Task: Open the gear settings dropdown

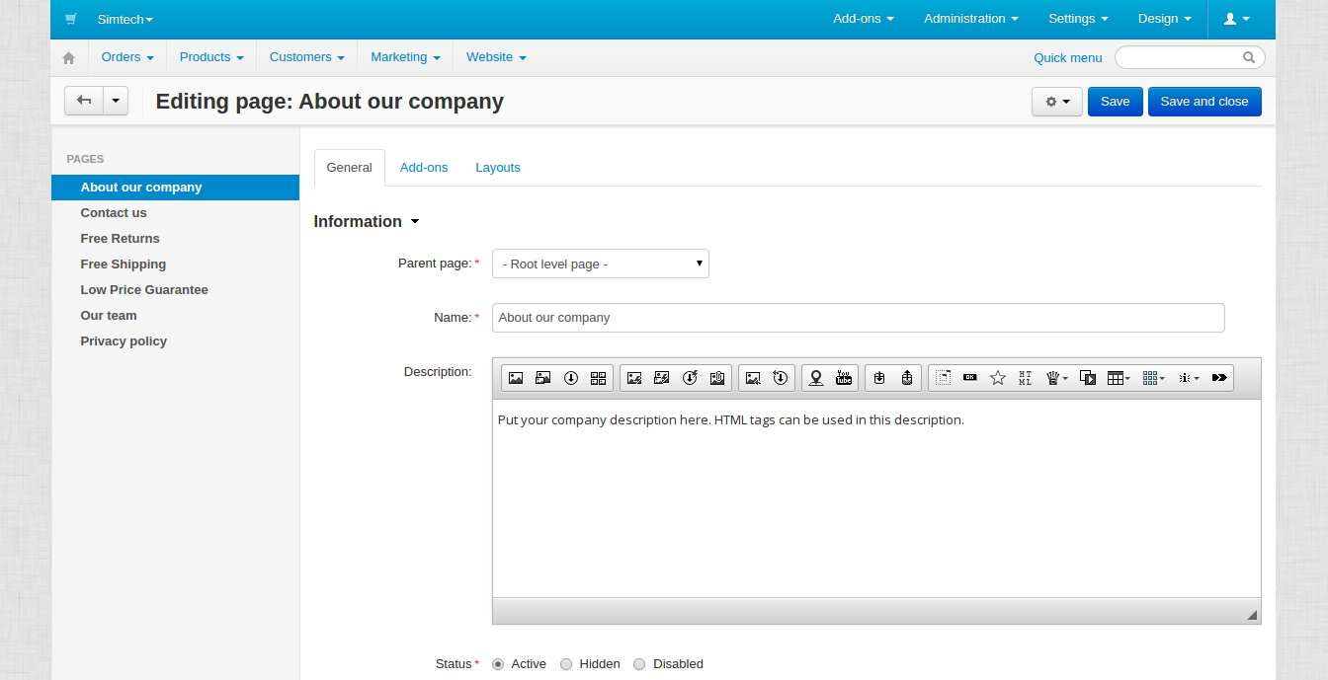Action: click(1056, 102)
